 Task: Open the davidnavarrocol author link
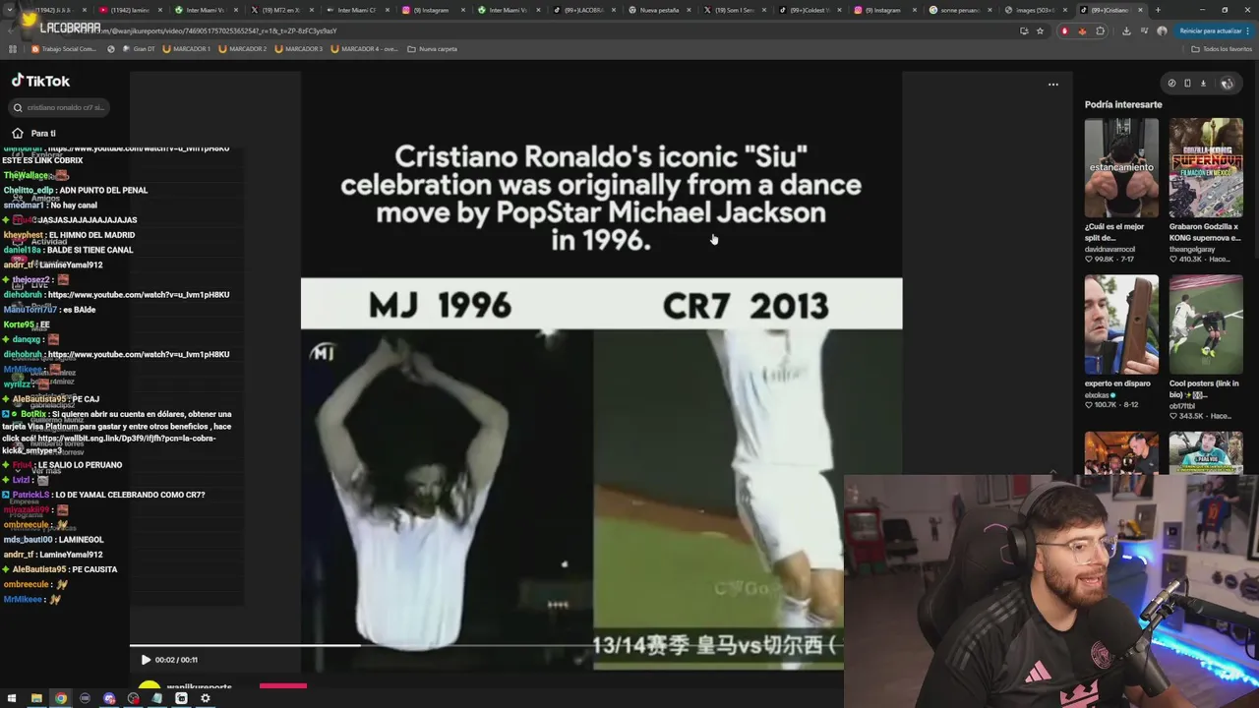[1109, 249]
